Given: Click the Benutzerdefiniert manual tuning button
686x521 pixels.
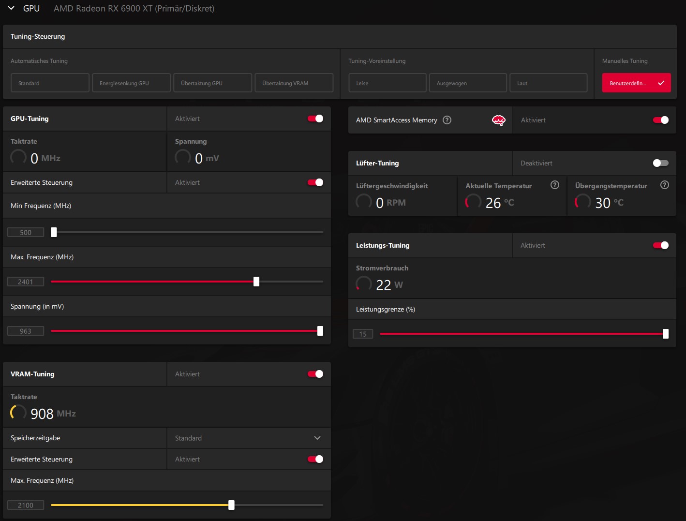Looking at the screenshot, I should (x=636, y=83).
